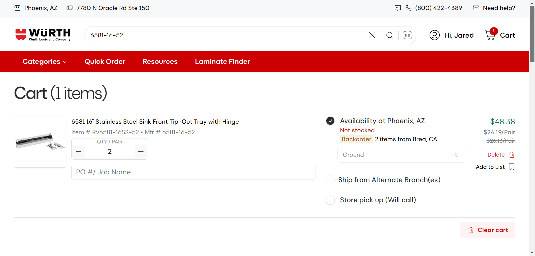Open the chat bubble icon in top bar
Image resolution: width=535 pixels, height=256 pixels.
[x=398, y=8]
